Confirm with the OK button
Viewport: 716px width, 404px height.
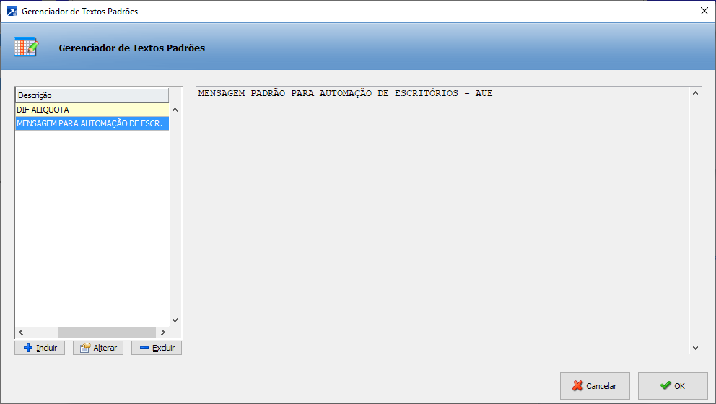click(x=673, y=386)
